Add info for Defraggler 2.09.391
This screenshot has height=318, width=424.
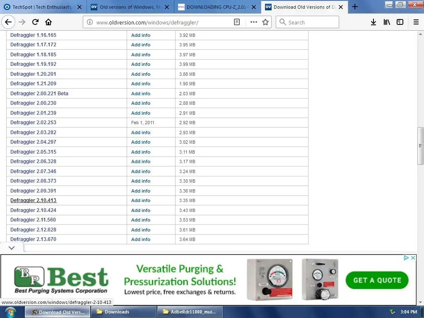(x=141, y=191)
